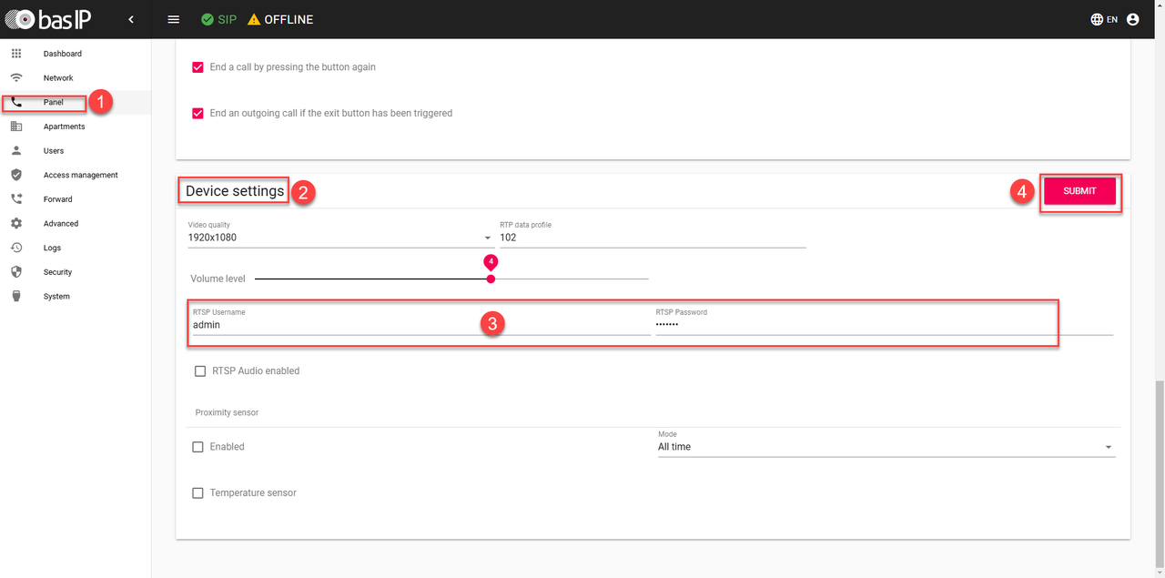Uncheck End a call by pressing button again
The height and width of the screenshot is (578, 1165).
[198, 67]
